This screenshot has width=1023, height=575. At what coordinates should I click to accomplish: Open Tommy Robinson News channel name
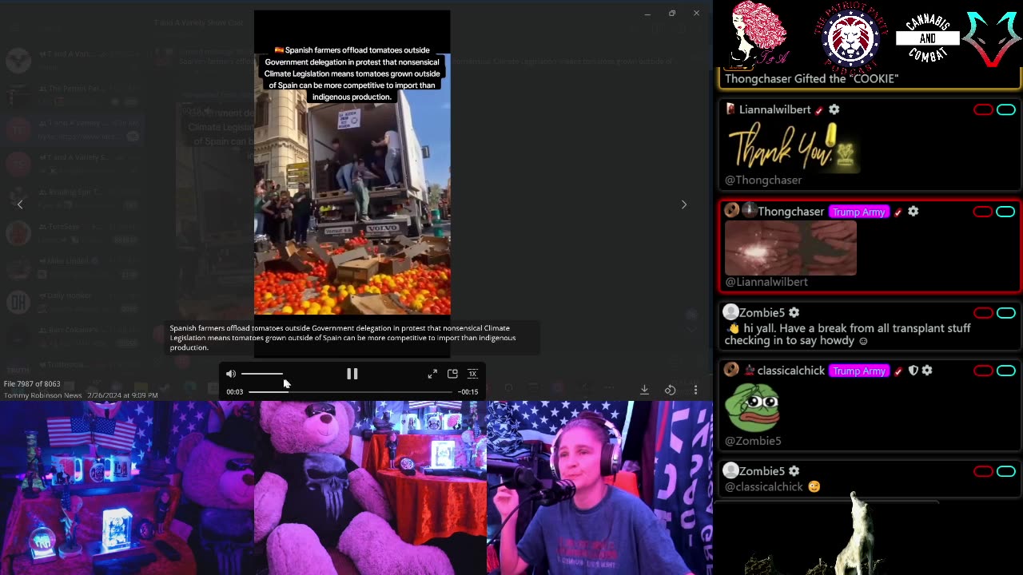click(42, 395)
